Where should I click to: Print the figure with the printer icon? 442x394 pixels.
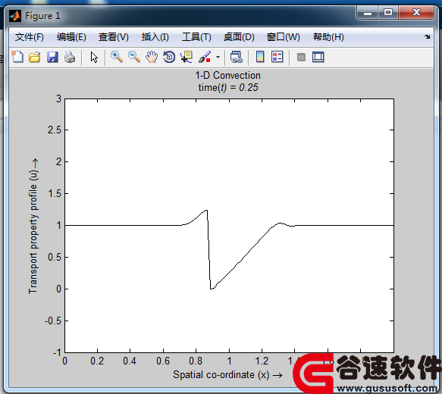tap(70, 57)
